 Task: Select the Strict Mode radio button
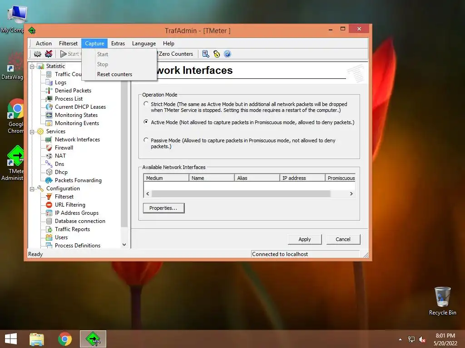[x=146, y=104]
